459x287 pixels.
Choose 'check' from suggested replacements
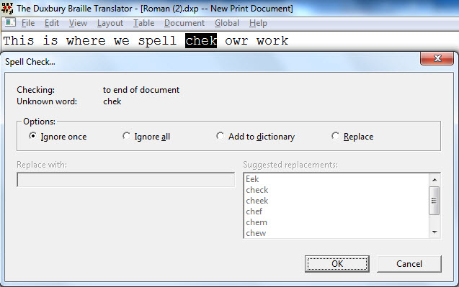click(x=257, y=190)
